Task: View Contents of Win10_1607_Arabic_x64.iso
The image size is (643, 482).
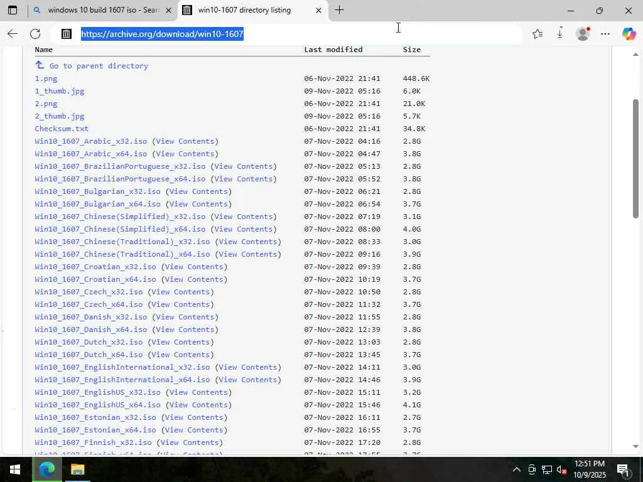Action: coord(185,154)
